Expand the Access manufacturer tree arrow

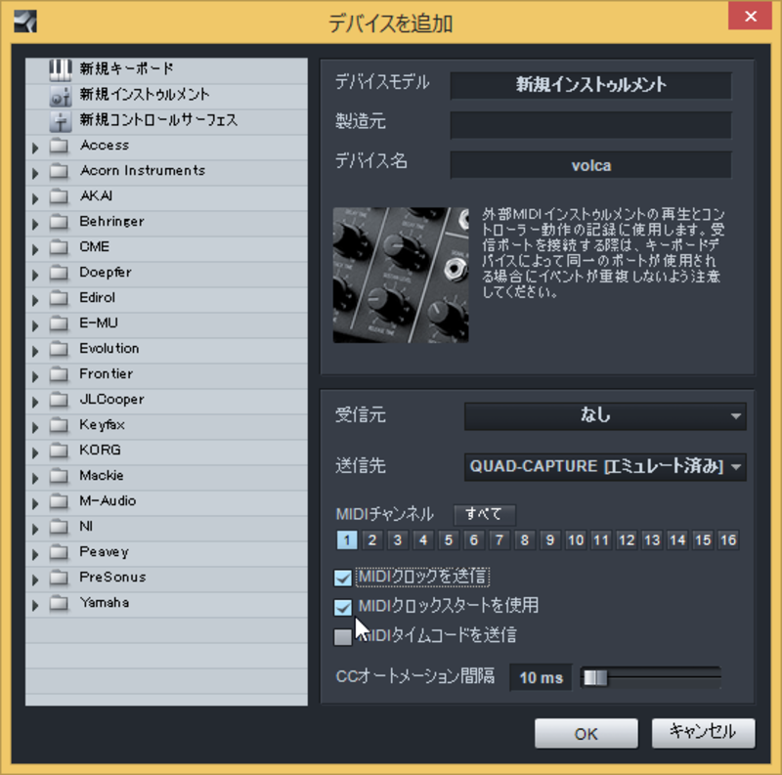tap(35, 149)
